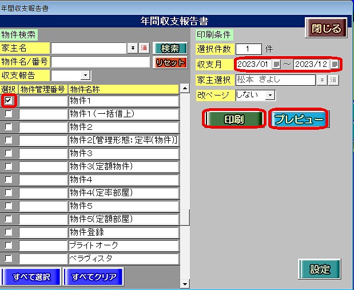Expand the 家主名 dropdown list

pyautogui.click(x=133, y=48)
